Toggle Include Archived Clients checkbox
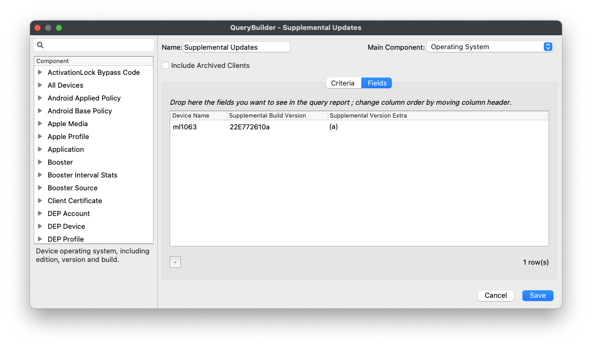The width and height of the screenshot is (592, 348). click(x=165, y=65)
